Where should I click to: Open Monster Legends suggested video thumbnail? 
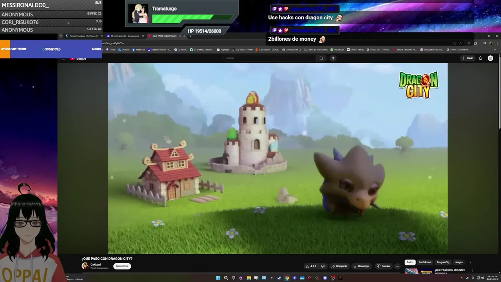418,271
